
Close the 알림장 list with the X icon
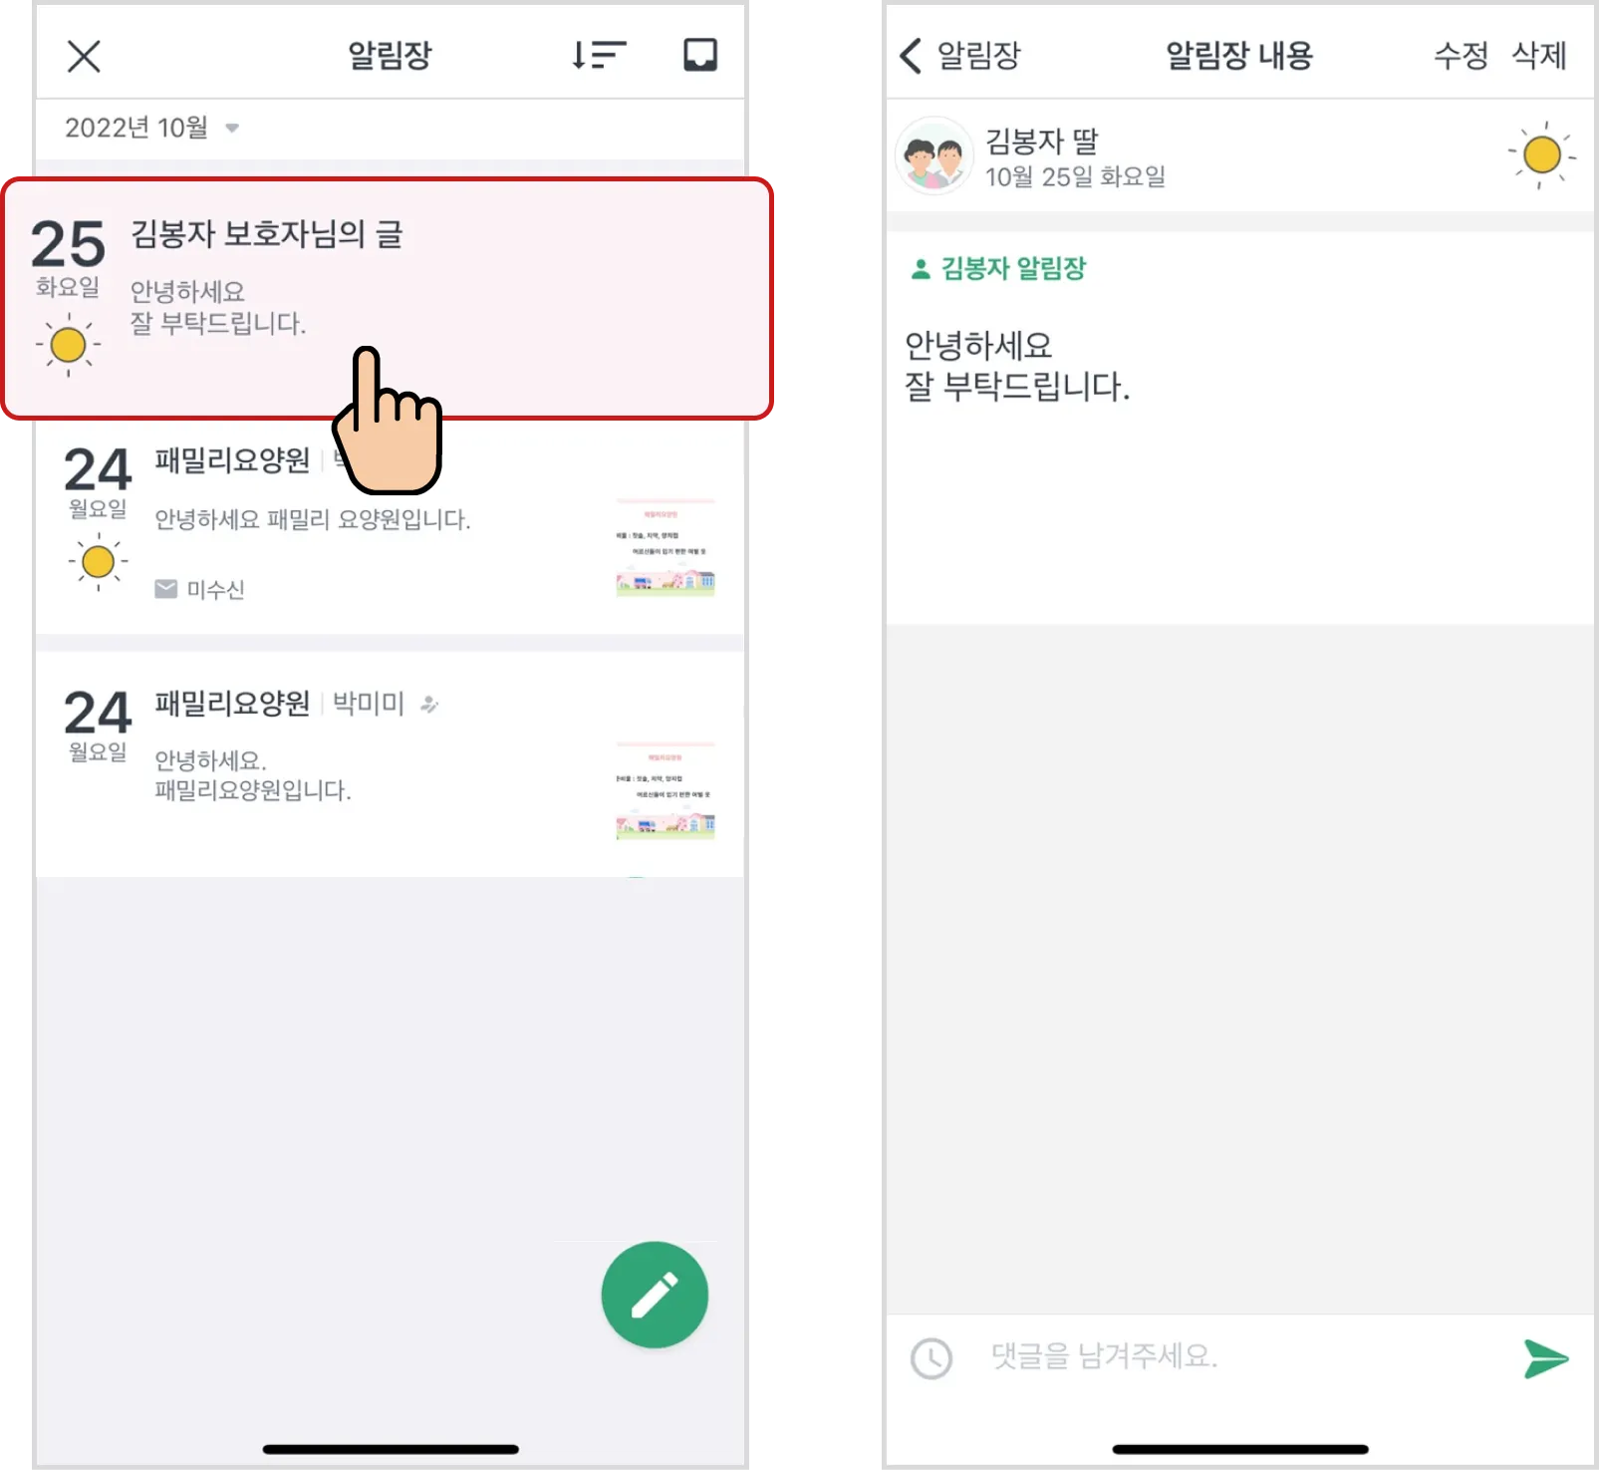click(x=84, y=56)
